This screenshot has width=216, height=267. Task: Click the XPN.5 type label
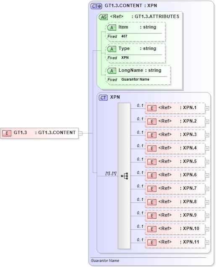point(190,162)
